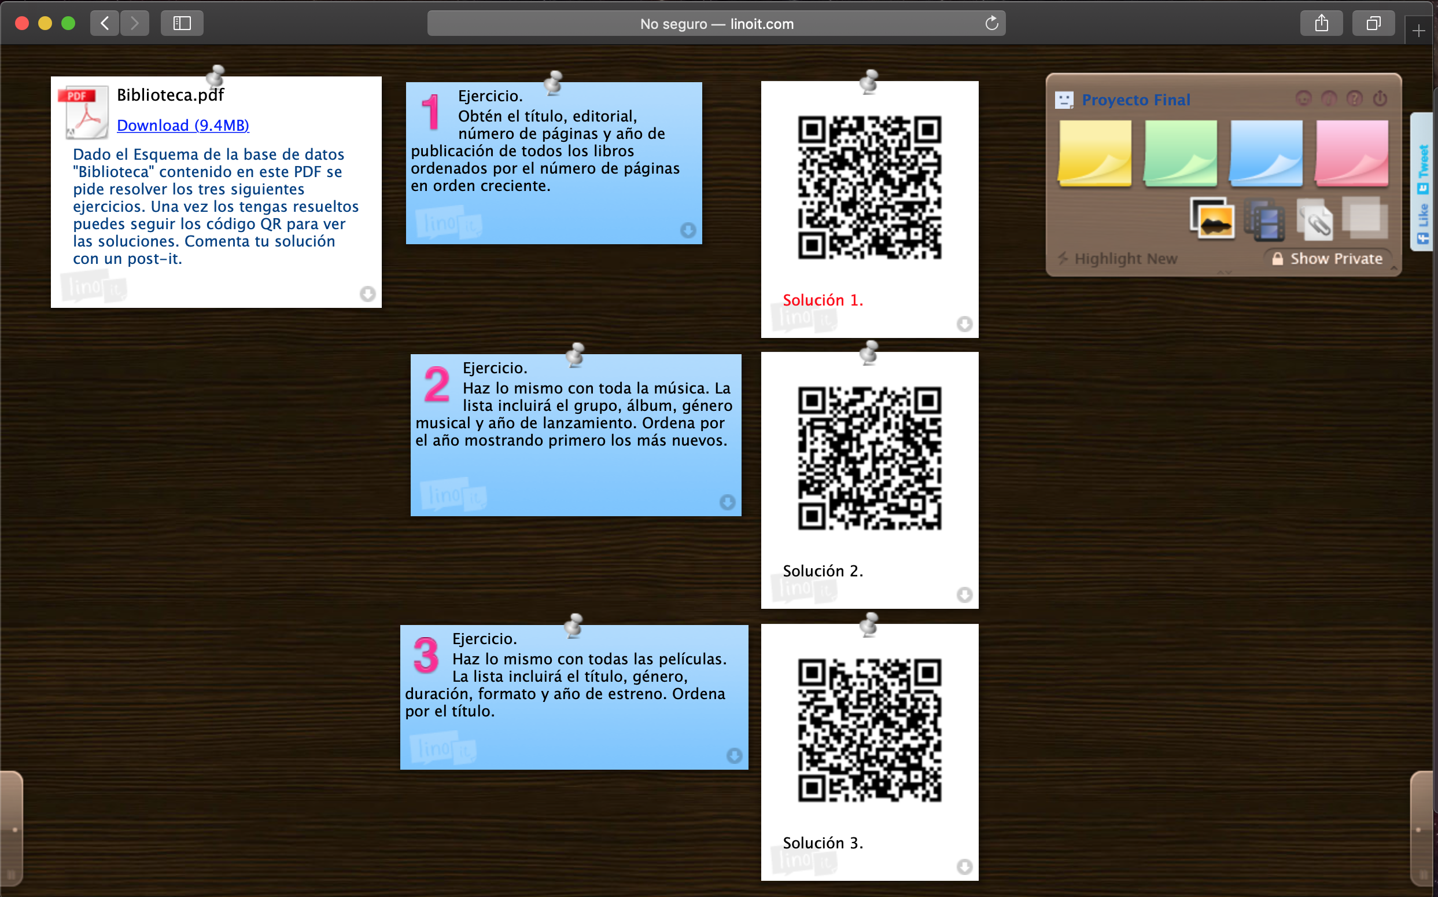
Task: Click the Download (9.4MB) link
Action: [183, 125]
